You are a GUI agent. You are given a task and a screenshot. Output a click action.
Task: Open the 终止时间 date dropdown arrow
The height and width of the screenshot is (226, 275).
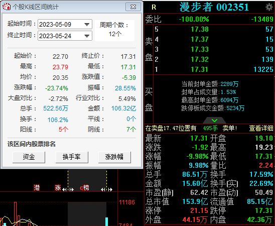click(87, 36)
